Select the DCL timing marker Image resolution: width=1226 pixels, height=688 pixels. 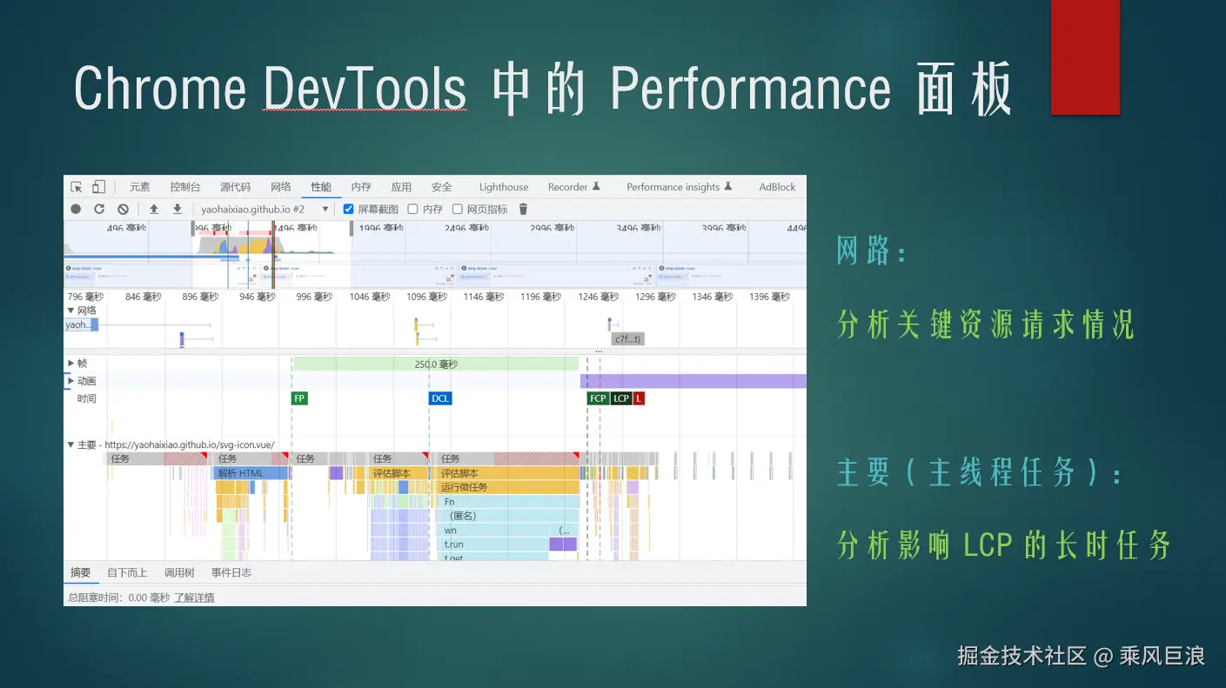click(440, 398)
